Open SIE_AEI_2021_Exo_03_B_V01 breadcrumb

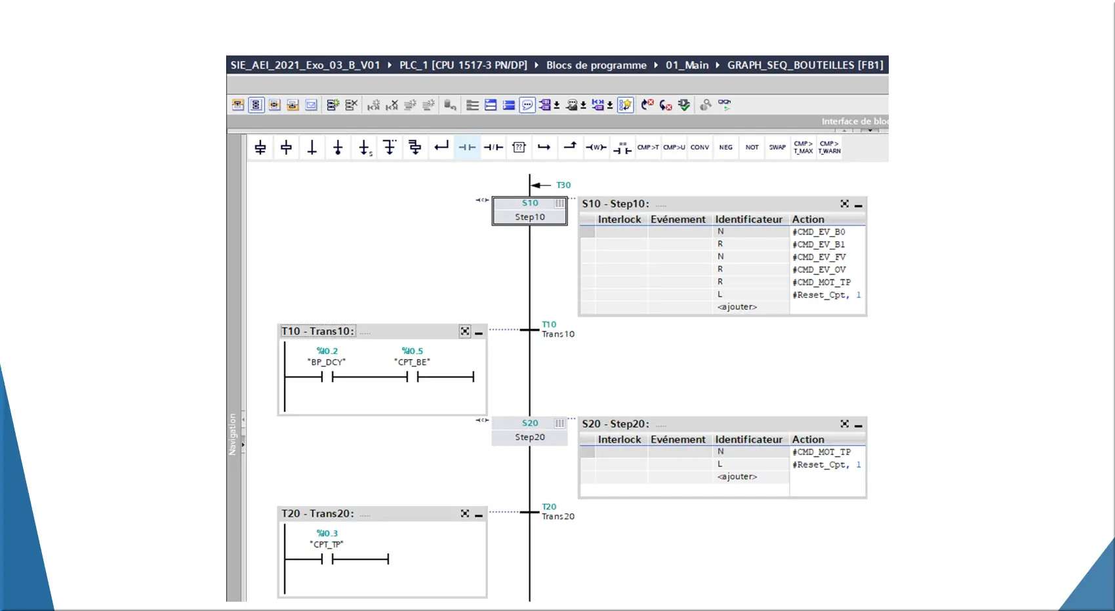[x=305, y=65]
